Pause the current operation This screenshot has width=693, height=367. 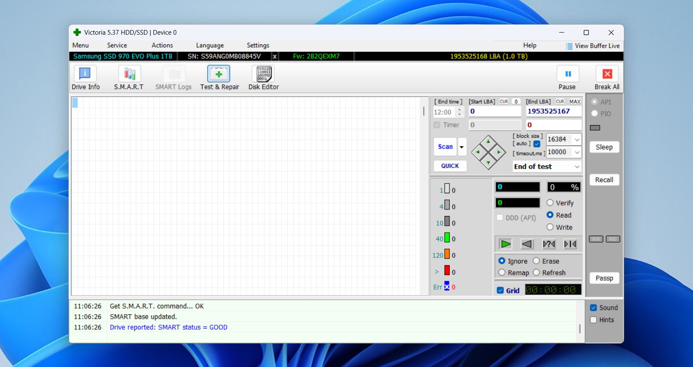coord(567,78)
